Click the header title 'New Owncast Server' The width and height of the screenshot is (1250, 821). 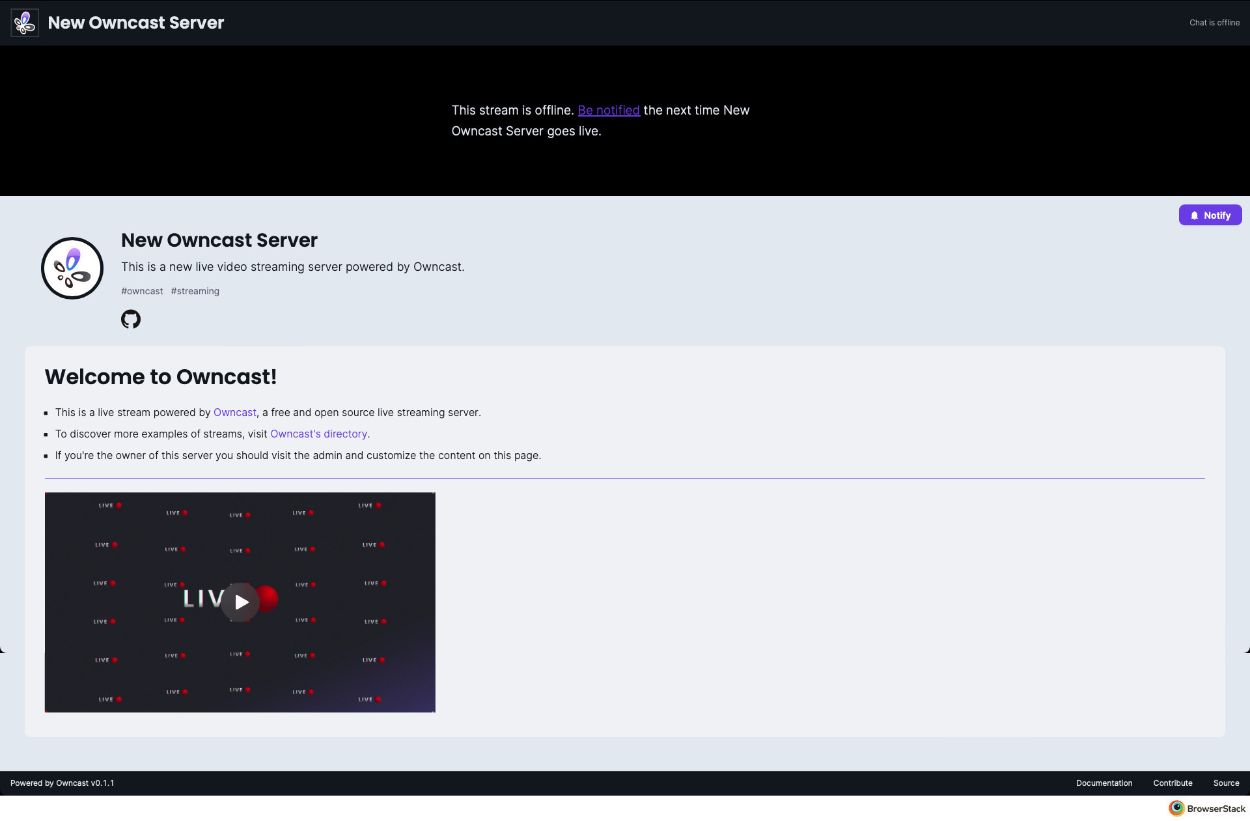(136, 23)
